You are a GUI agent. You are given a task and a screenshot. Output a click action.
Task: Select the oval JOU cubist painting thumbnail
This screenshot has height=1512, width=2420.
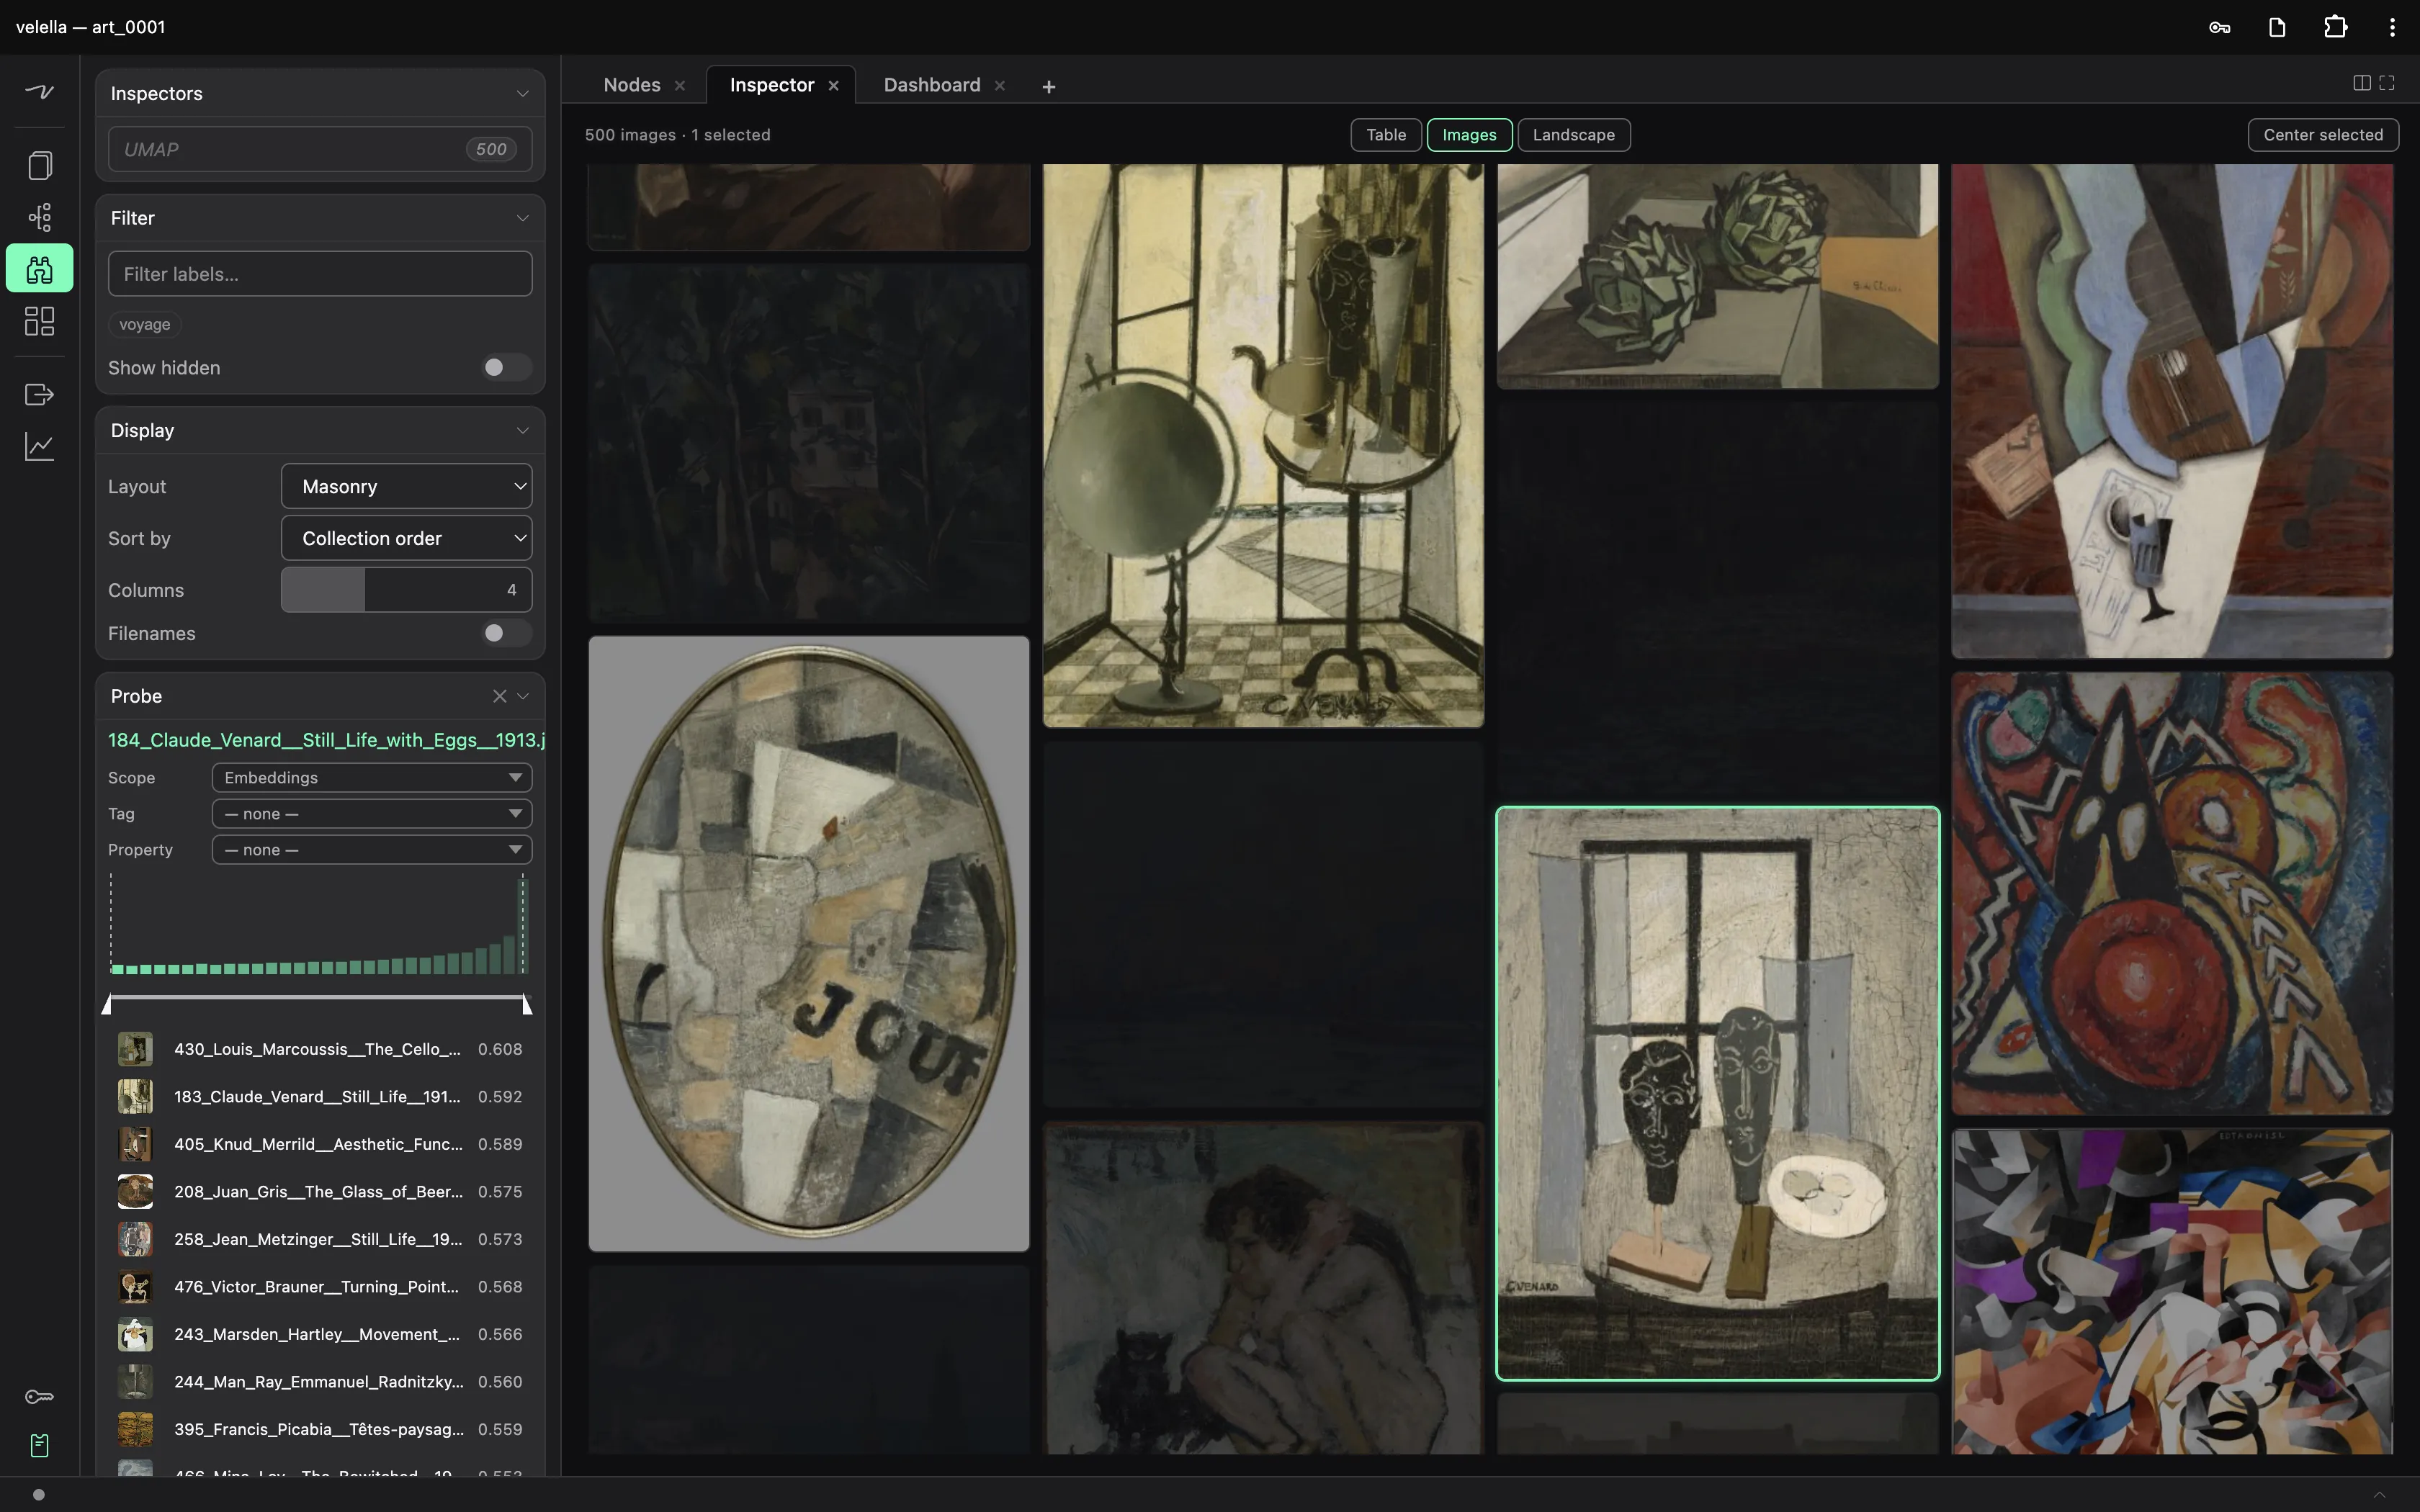808,943
